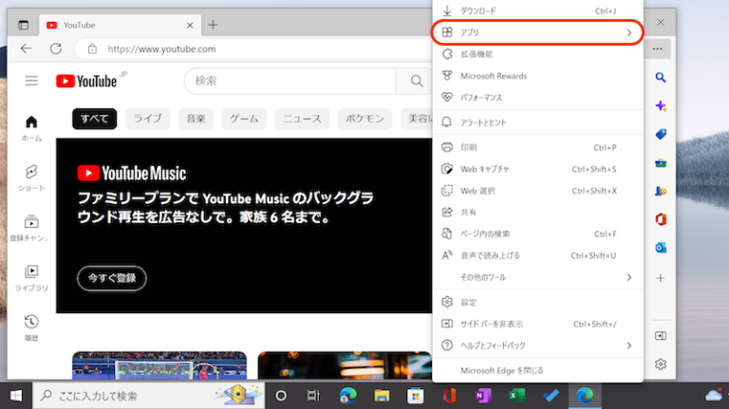Open ライブラリ in YouTube sidebar
This screenshot has height=409, width=729.
31,277
